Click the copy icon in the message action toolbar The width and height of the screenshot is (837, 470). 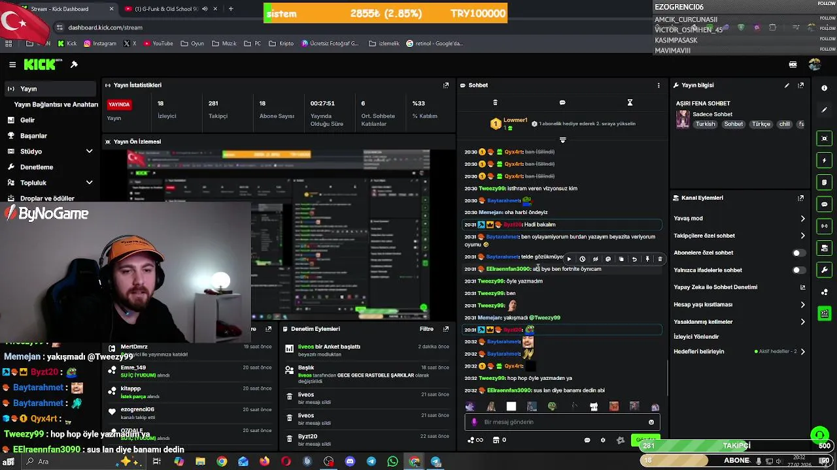[621, 259]
